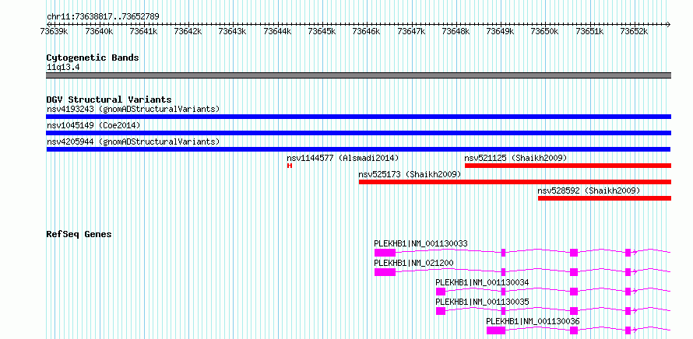Click first exon of NM_001130034

(441, 292)
